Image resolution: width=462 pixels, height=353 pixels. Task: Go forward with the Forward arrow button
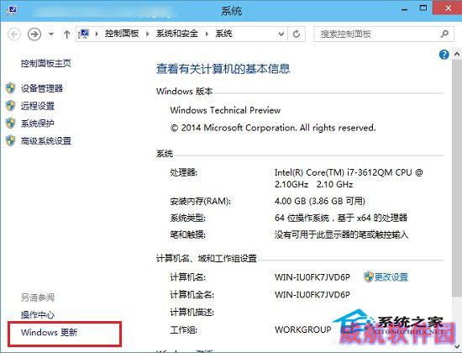pyautogui.click(x=34, y=34)
